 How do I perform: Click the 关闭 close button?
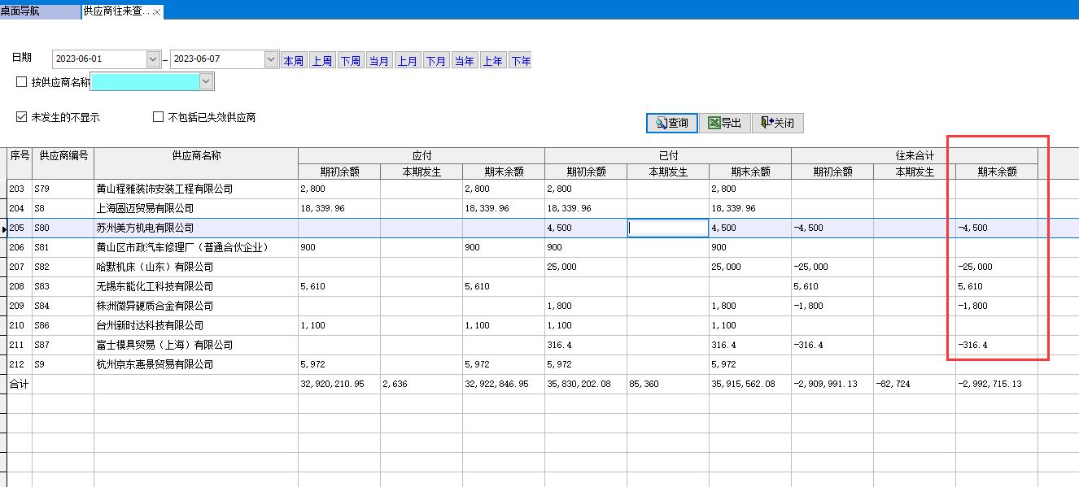tap(777, 123)
